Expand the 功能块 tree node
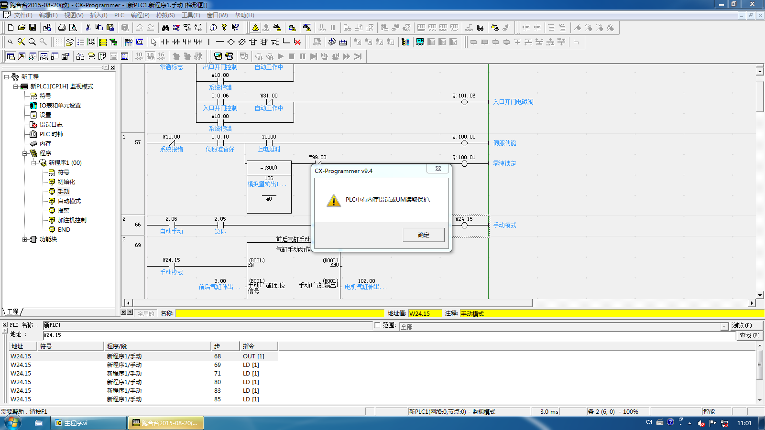 (25, 239)
